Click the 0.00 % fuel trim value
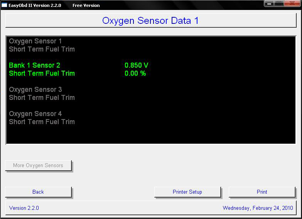 click(135, 73)
